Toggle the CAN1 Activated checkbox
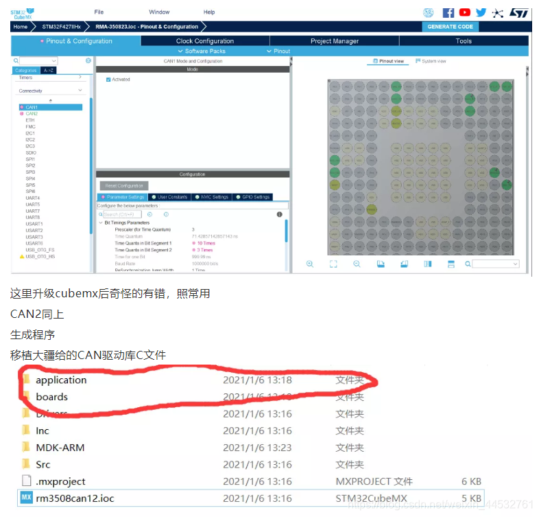 click(x=108, y=80)
